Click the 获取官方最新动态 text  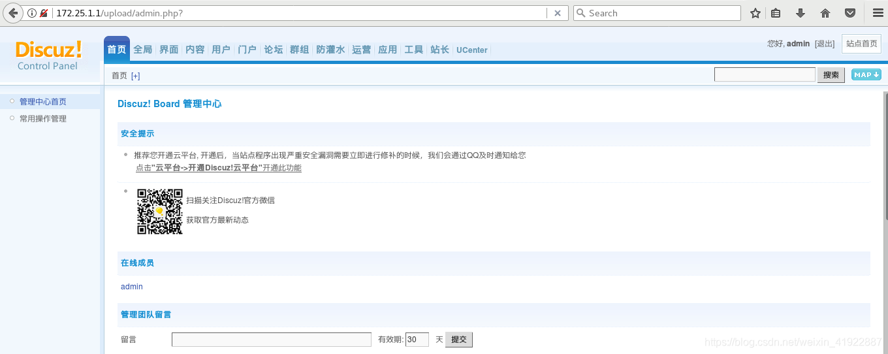coord(217,220)
